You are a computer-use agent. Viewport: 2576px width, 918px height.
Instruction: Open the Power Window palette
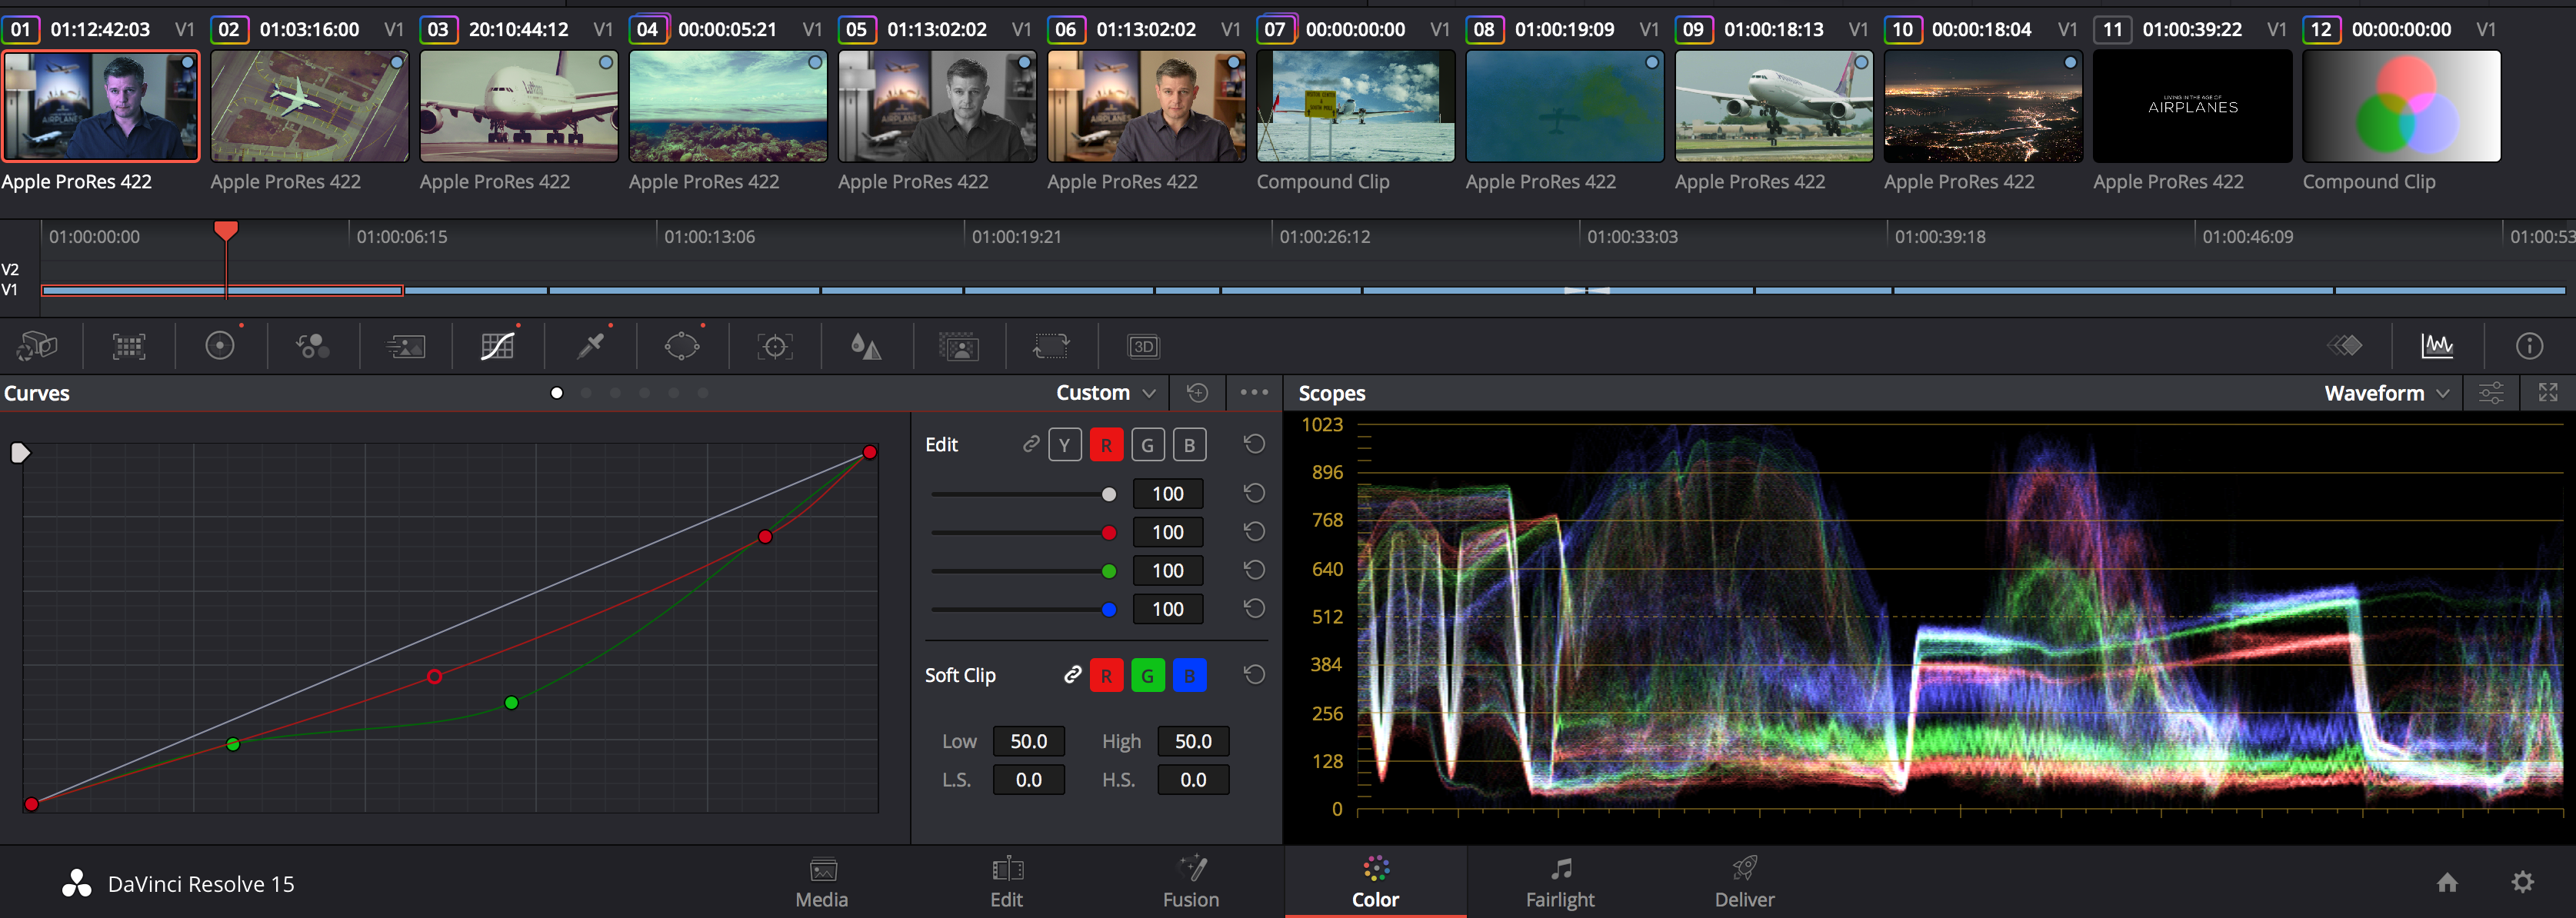tap(682, 346)
